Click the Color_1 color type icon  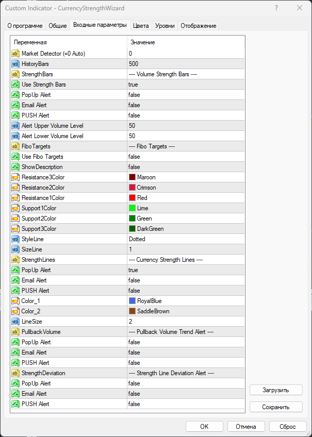click(x=15, y=301)
